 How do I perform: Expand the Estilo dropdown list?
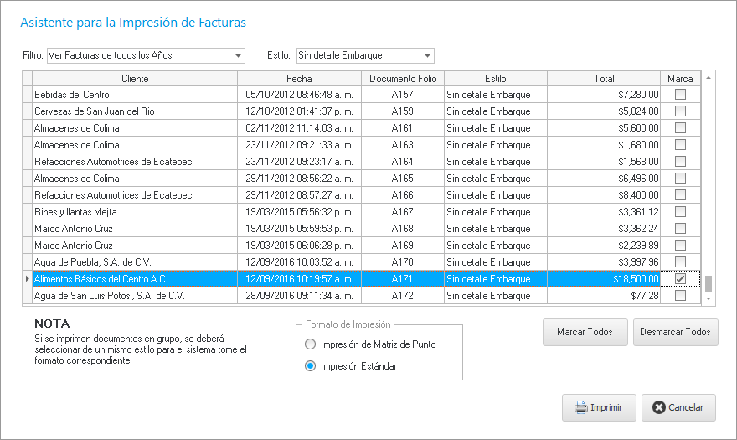(x=428, y=56)
